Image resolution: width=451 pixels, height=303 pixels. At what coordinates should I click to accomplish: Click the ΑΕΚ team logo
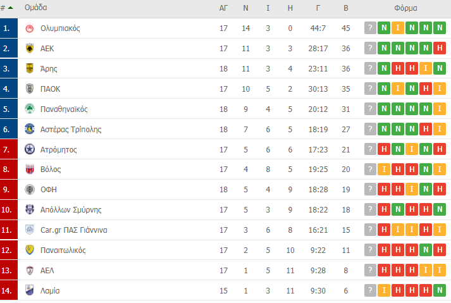[29, 49]
